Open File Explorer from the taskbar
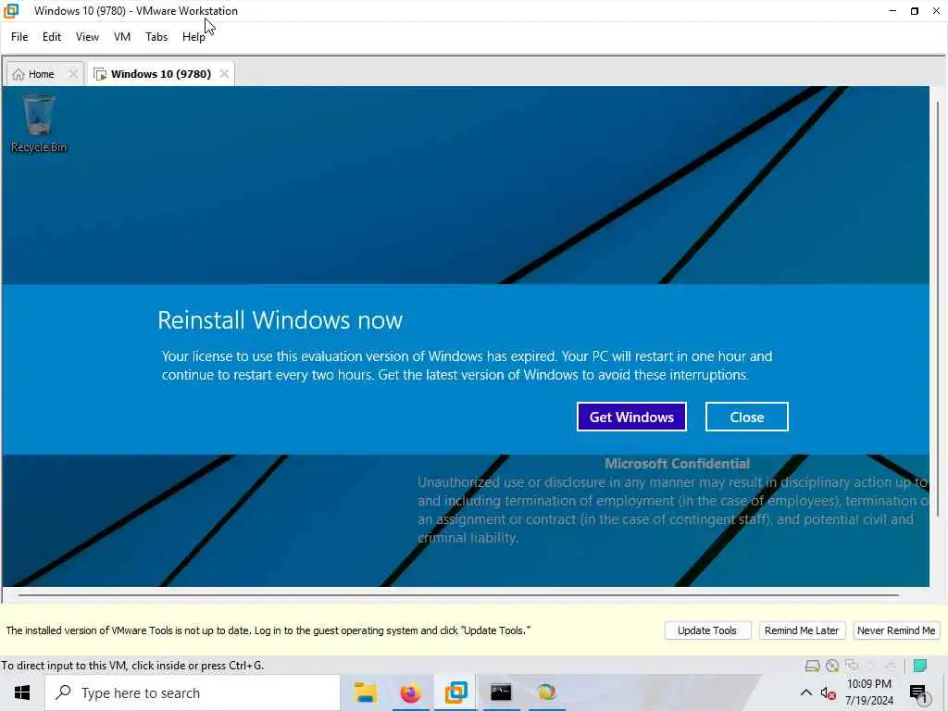Screen dimensions: 948x711 (365, 692)
